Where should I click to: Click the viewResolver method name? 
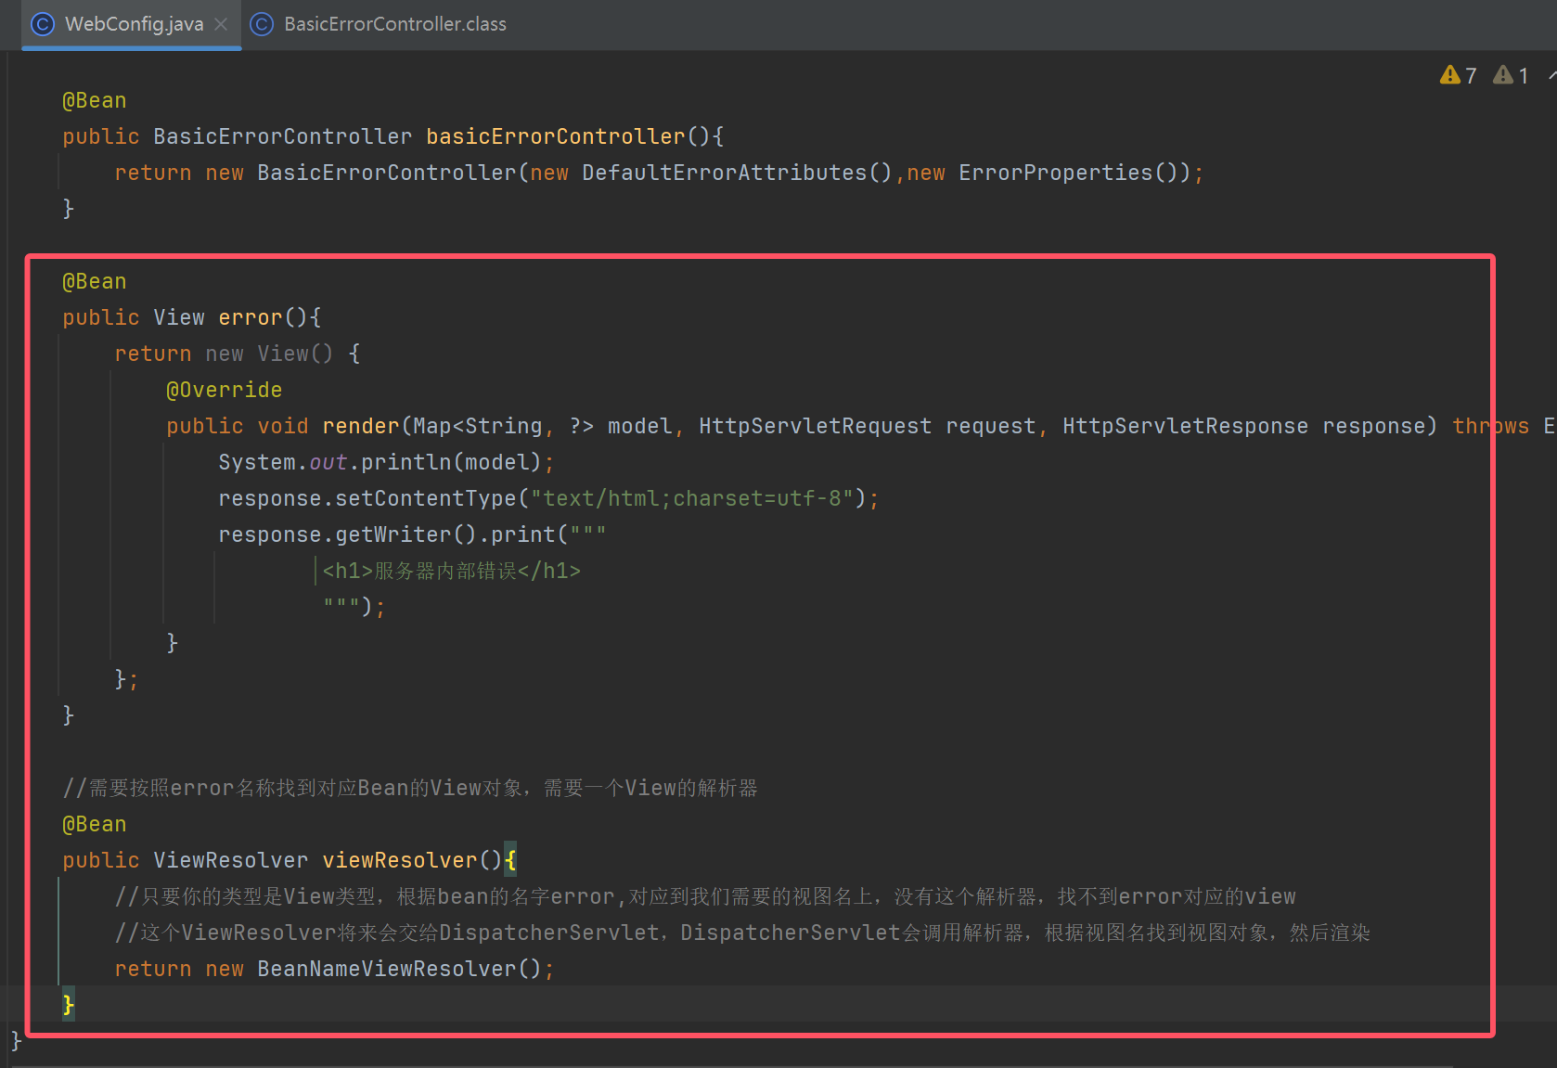pos(400,860)
